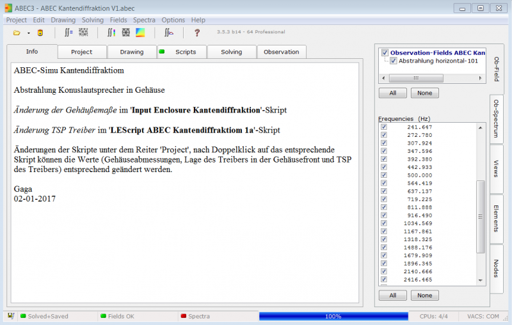The image size is (512, 325).
Task: Uncheck the 241.647 Hz frequency
Action: click(383, 127)
